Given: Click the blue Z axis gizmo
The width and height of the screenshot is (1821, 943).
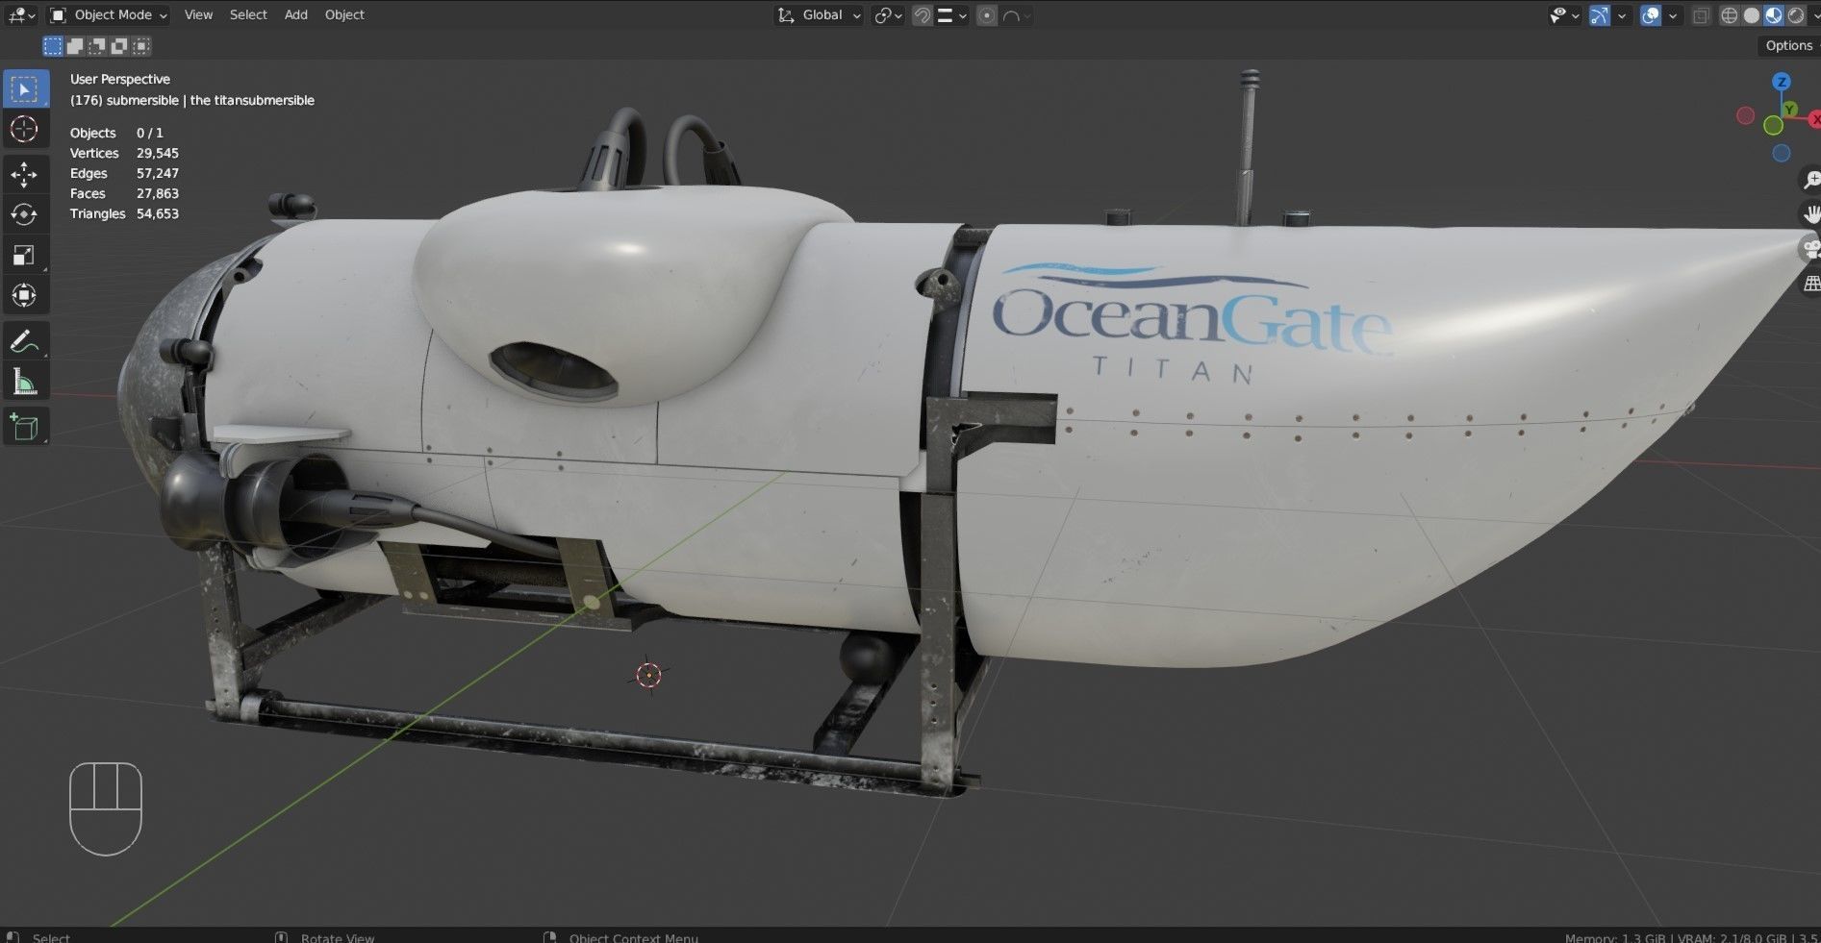Looking at the screenshot, I should pos(1782,82).
